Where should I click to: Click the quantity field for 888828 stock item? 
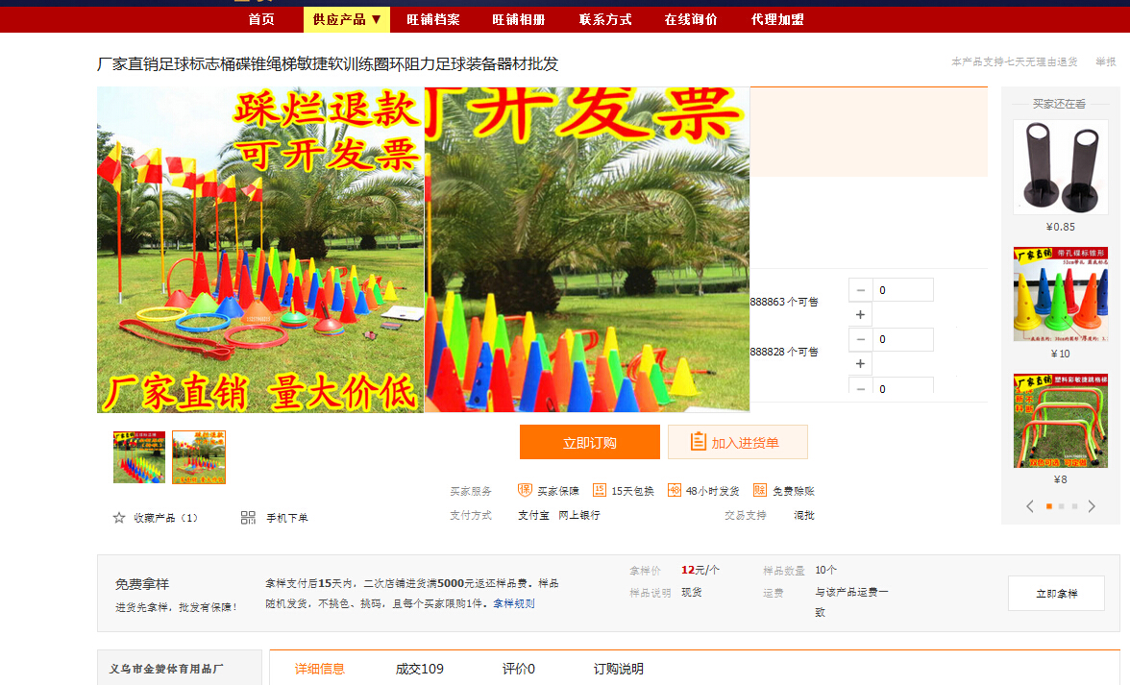coord(902,339)
